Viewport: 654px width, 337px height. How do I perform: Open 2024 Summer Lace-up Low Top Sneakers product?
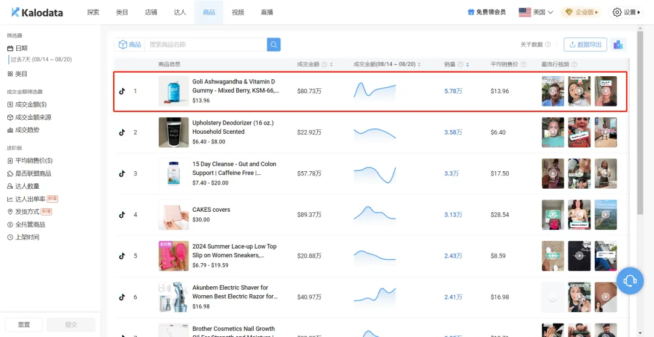click(x=234, y=250)
